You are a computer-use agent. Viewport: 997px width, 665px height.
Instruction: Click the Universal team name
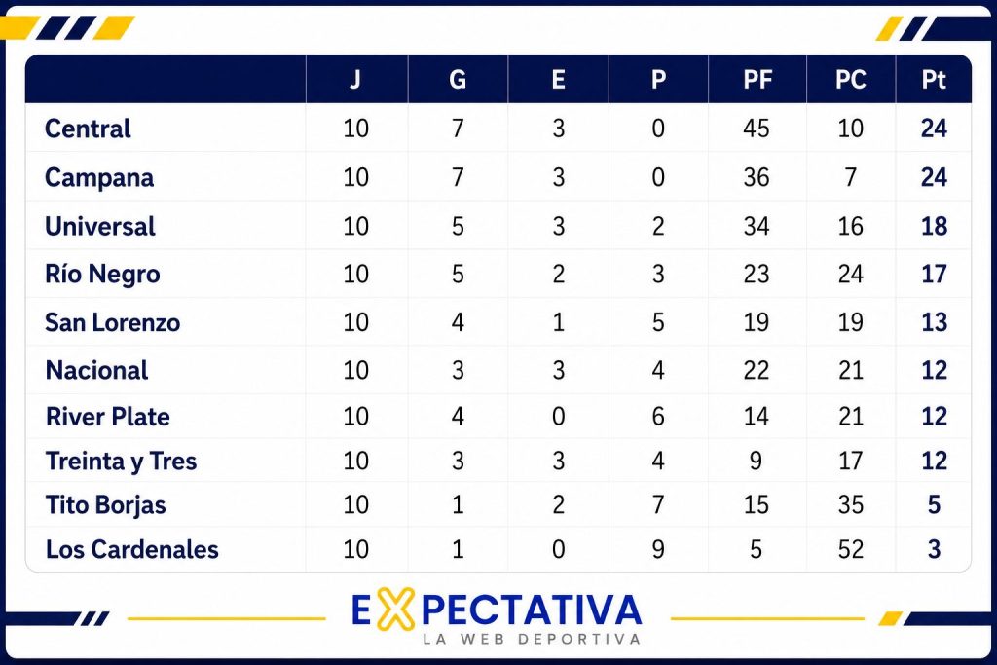[100, 226]
